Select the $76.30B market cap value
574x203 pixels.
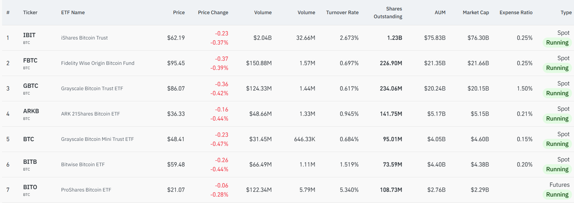pos(478,38)
